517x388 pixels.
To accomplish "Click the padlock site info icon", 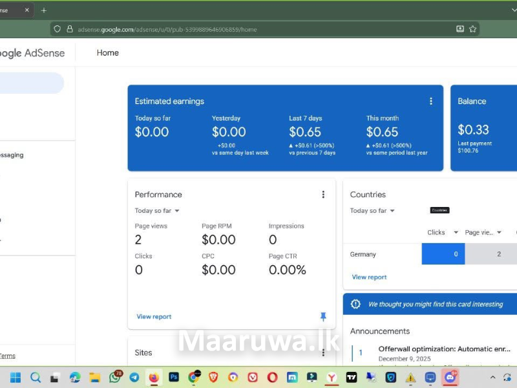I will pos(69,29).
